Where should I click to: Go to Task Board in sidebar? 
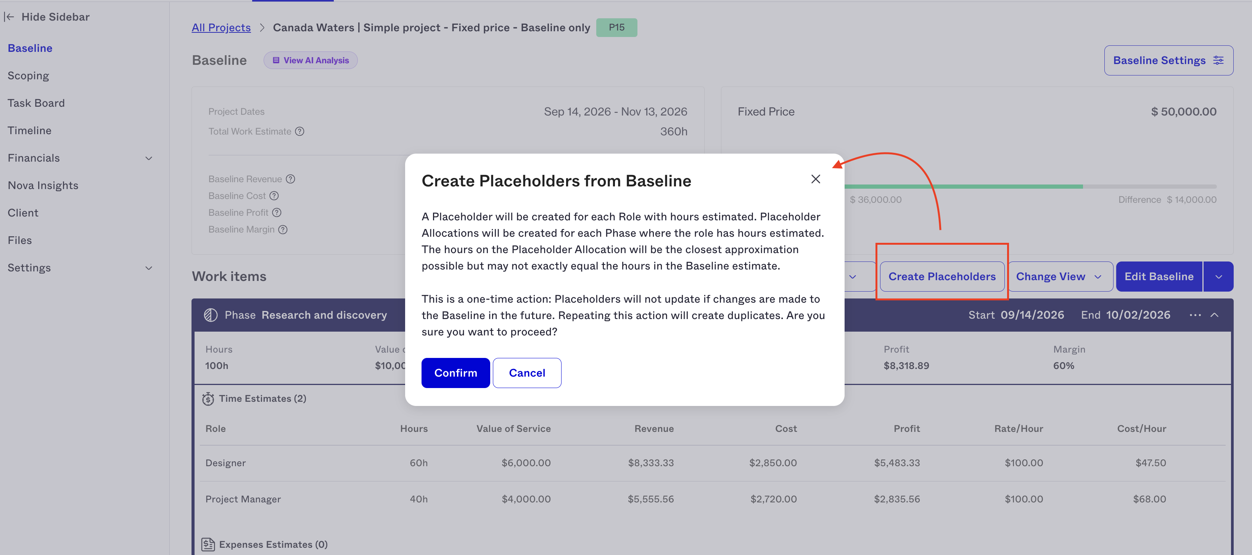36,103
